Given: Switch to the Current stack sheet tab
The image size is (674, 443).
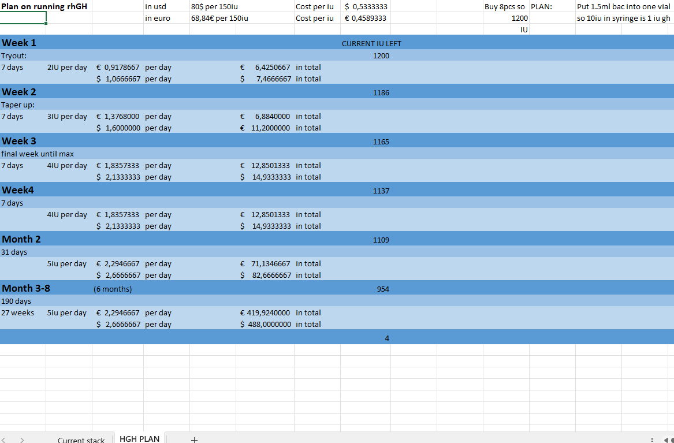Looking at the screenshot, I should tap(81, 440).
